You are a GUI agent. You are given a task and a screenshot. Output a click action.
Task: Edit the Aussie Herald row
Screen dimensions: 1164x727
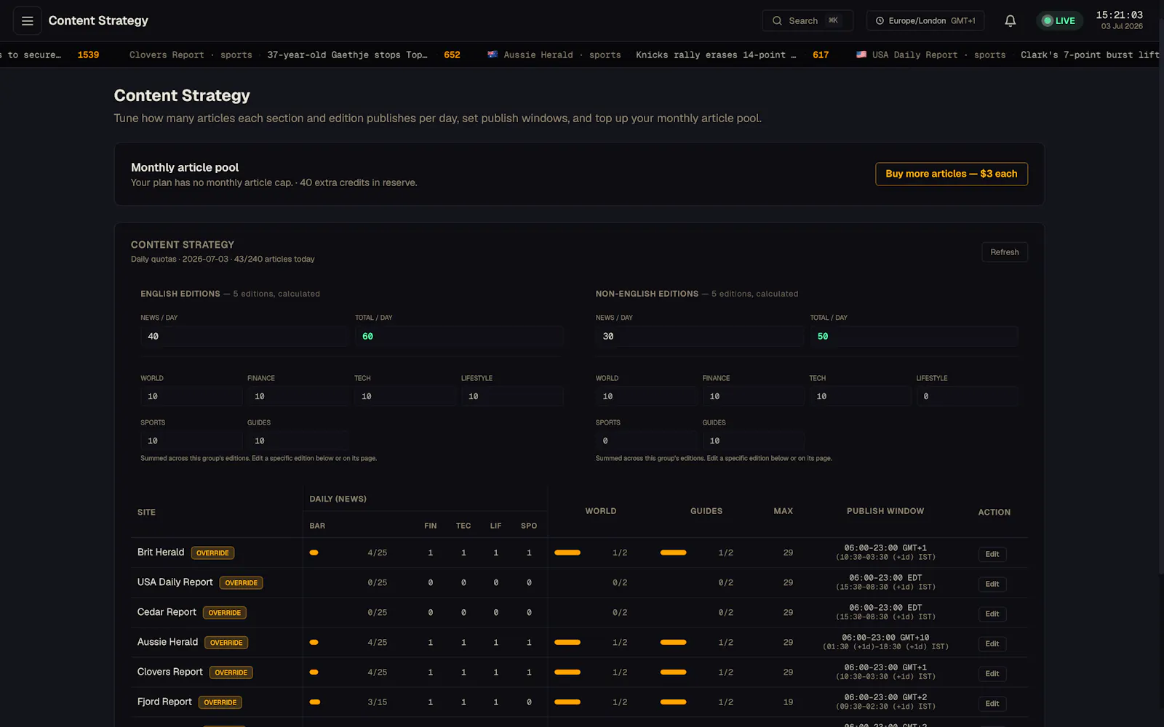coord(992,643)
